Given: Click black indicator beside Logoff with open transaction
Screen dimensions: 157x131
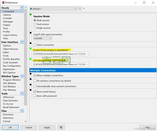Looking at the screenshot, I should 31,33.
